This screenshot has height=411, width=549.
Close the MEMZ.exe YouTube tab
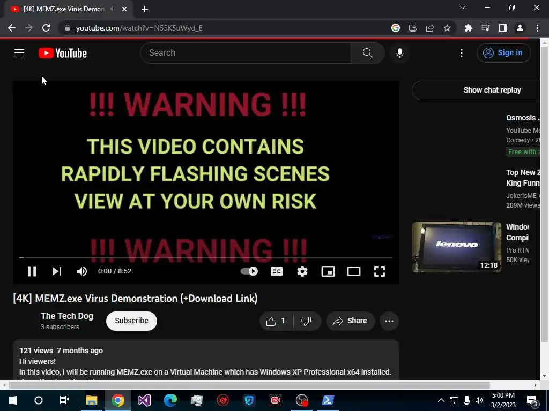pyautogui.click(x=124, y=9)
